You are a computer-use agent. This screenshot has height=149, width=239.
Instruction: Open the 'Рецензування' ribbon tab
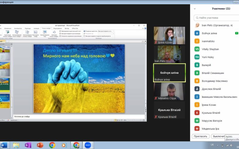(57, 28)
